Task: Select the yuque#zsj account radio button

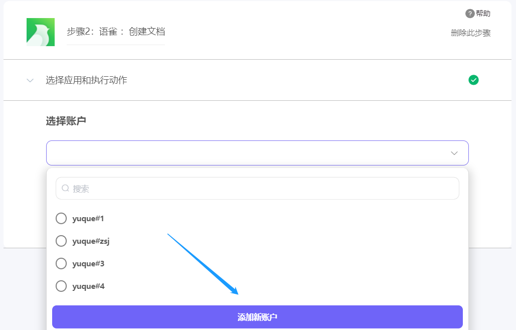Action: pos(61,241)
